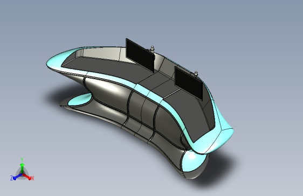Viewport: 303px width, 196px height.
Task: Select the small post behind the left monitor
Action: 153,49
